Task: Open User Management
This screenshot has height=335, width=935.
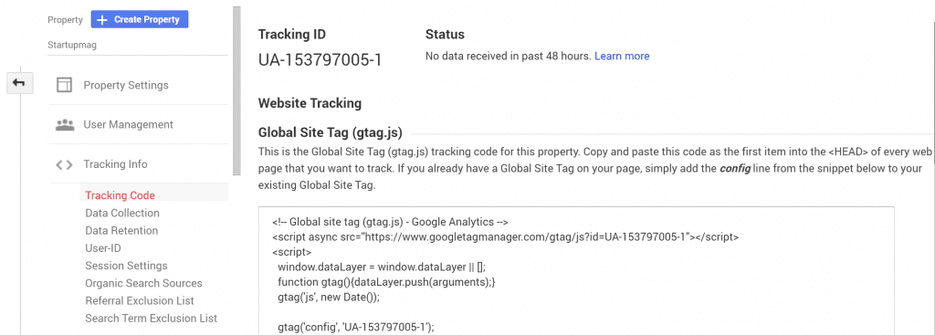Action: 128,124
